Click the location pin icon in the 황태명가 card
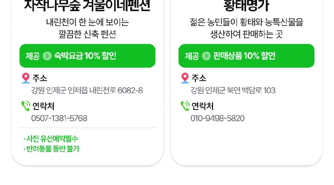The image size is (334, 185). click(x=185, y=78)
